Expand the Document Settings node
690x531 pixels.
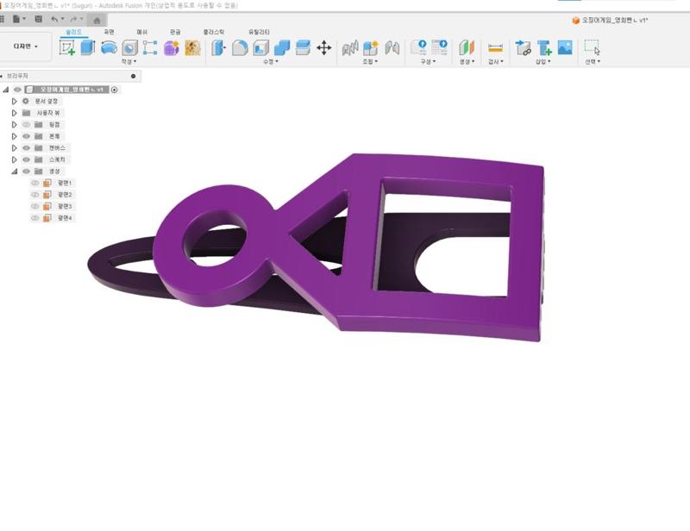tap(15, 101)
